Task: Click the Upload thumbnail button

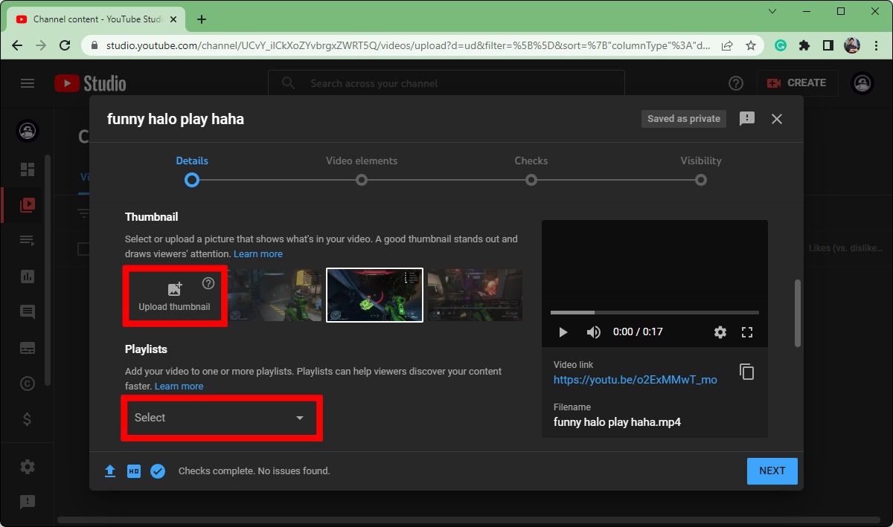Action: point(174,295)
